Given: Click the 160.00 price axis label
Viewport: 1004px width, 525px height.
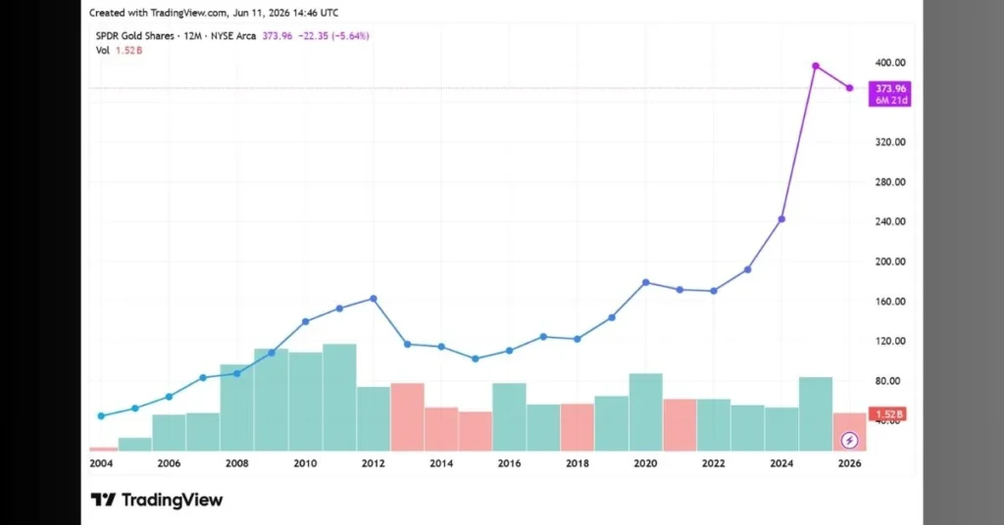Looking at the screenshot, I should 890,301.
